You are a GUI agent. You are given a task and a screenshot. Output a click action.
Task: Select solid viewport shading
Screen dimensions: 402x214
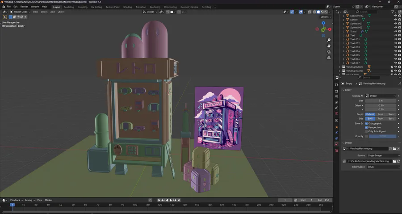click(318, 12)
